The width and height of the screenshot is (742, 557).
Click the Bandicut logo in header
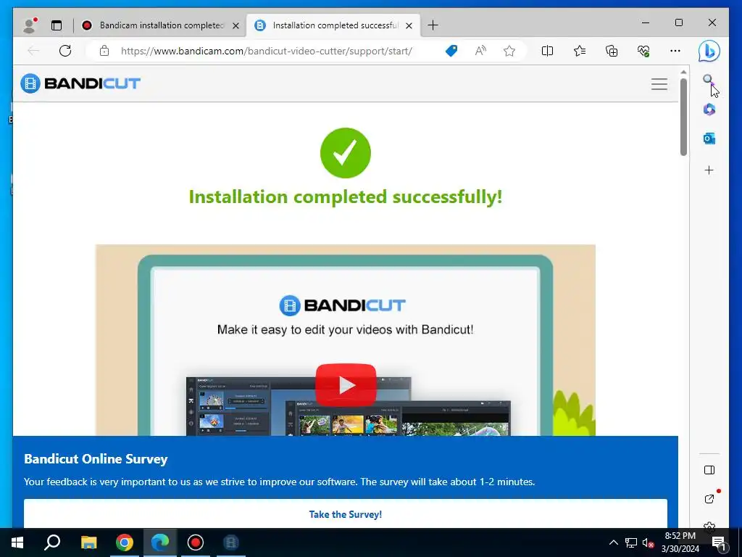80,83
